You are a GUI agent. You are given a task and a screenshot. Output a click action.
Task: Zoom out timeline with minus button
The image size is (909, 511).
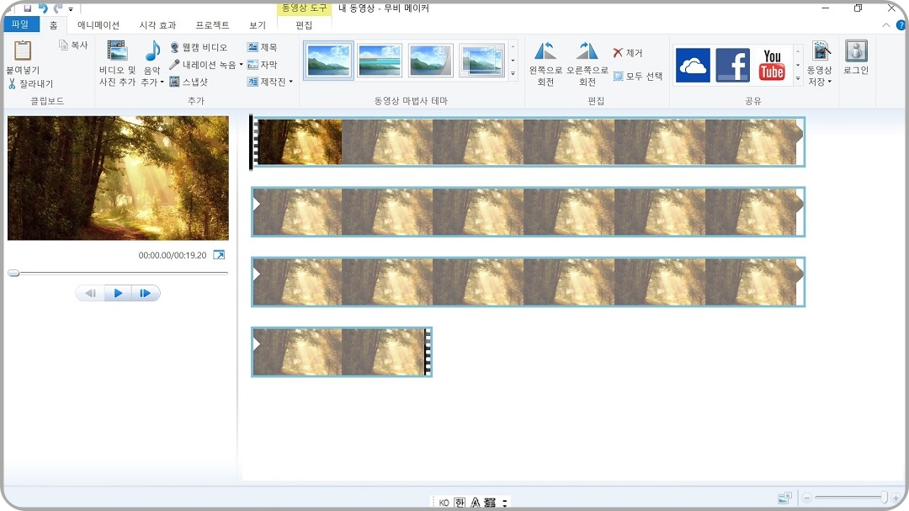pos(806,498)
